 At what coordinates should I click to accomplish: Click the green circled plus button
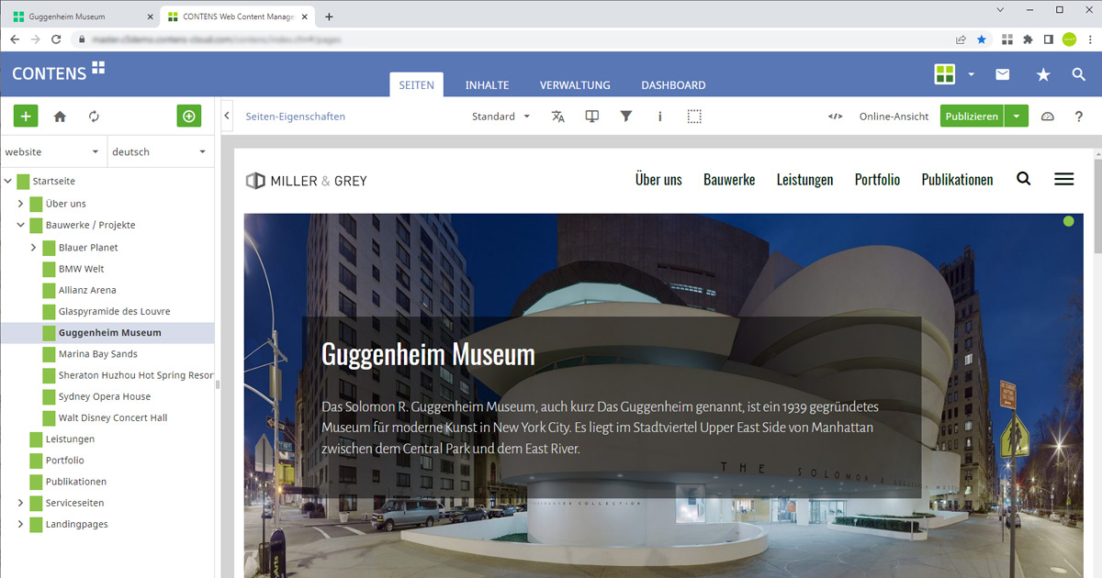coord(188,117)
